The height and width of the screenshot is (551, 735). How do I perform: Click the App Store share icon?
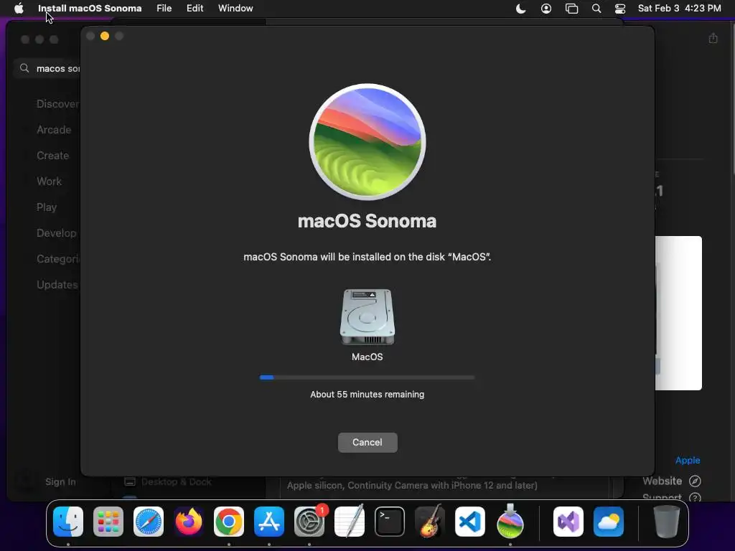[x=713, y=38]
